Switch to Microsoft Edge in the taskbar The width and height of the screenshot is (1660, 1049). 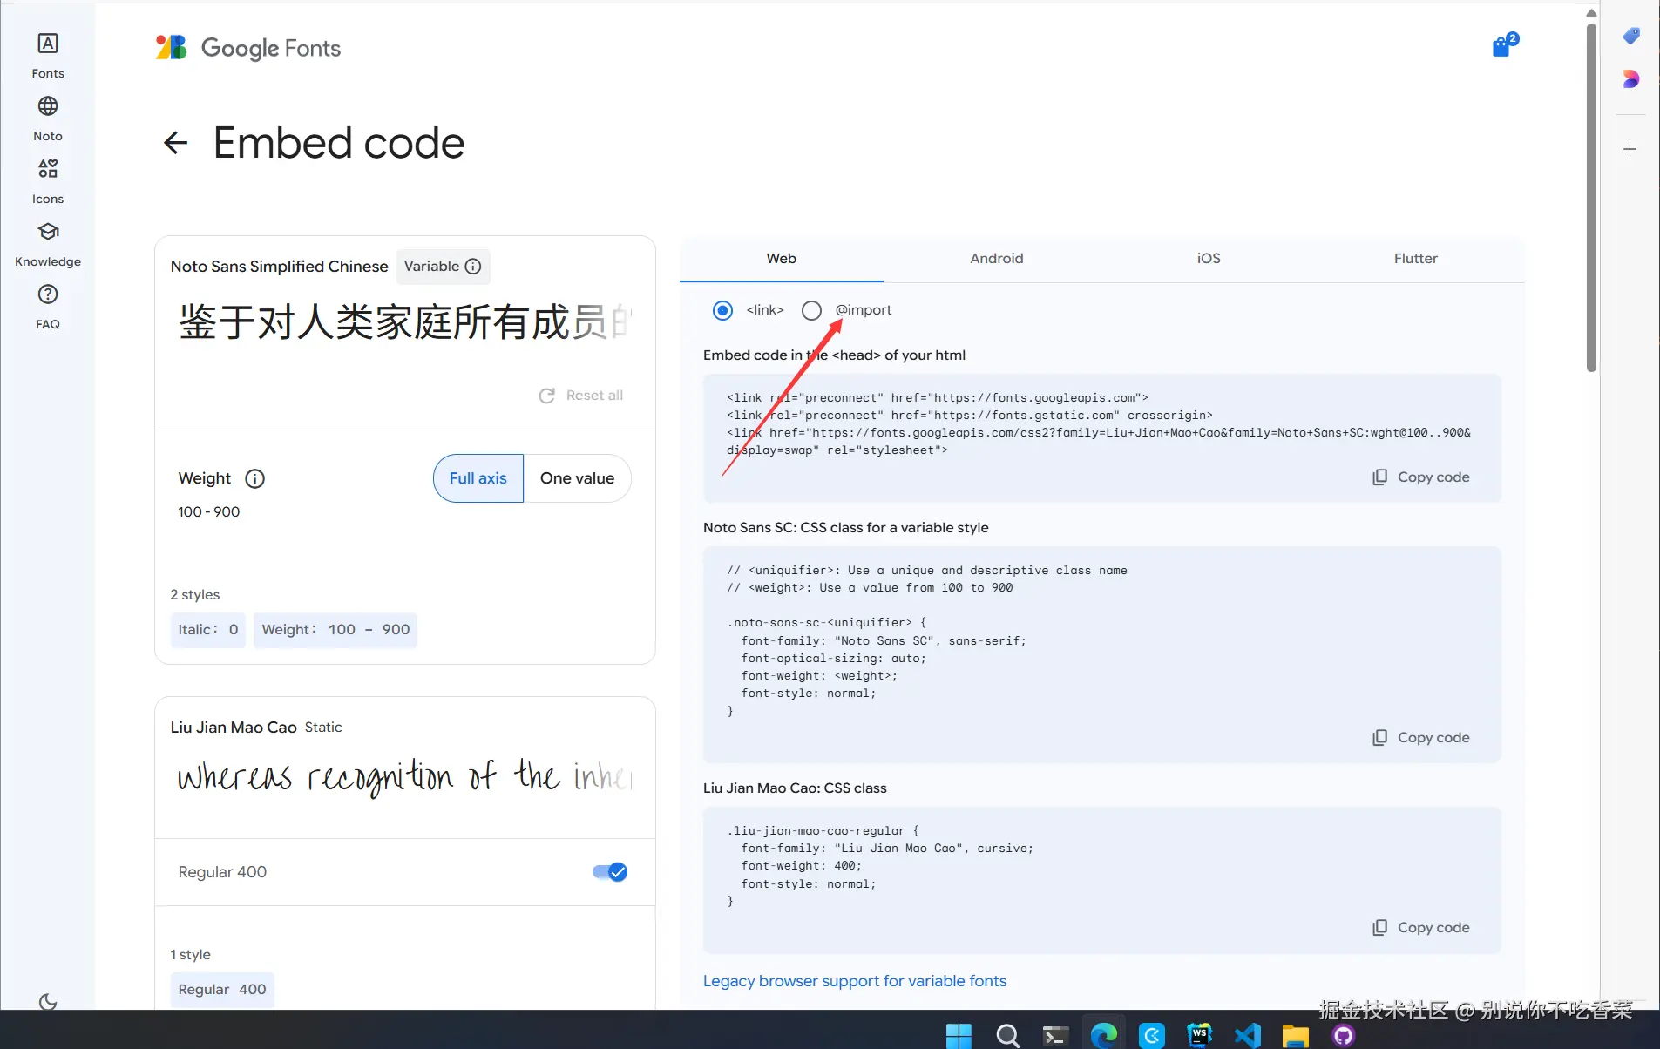pos(1103,1035)
